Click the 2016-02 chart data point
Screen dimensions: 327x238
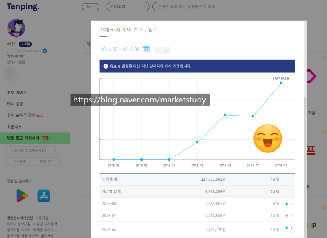click(113, 159)
